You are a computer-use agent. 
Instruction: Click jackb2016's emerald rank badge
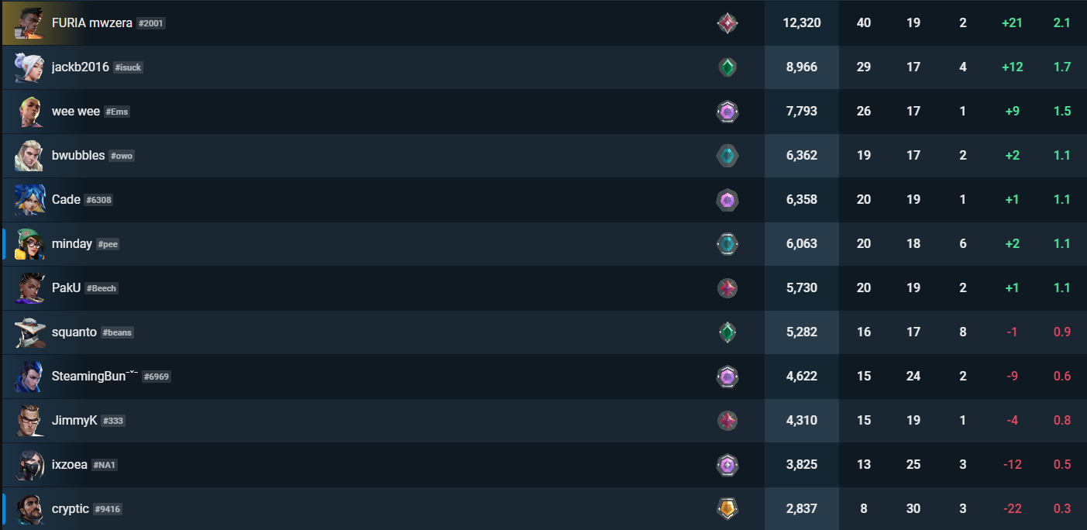click(x=727, y=67)
